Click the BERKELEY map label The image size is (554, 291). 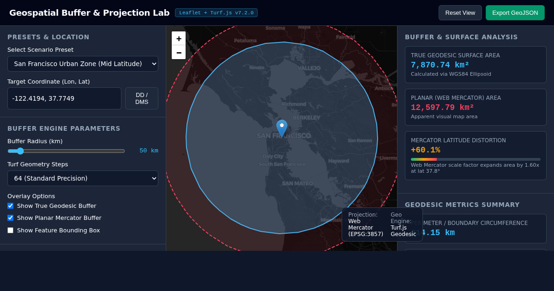(306, 118)
